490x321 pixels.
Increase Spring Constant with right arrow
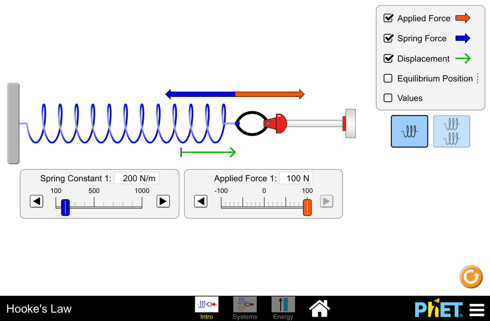163,201
